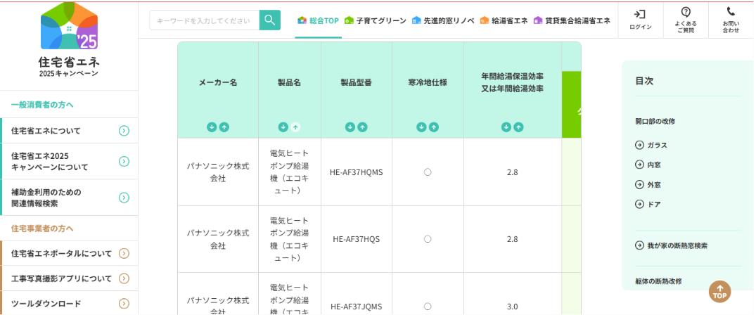Image resolution: width=756 pixels, height=315 pixels.
Task: Open 給湯省エネ navigation tab
Action: click(x=504, y=21)
